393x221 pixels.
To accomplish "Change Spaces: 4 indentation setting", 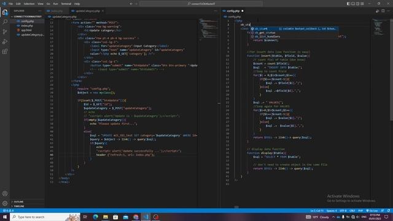I will tap(332, 211).
